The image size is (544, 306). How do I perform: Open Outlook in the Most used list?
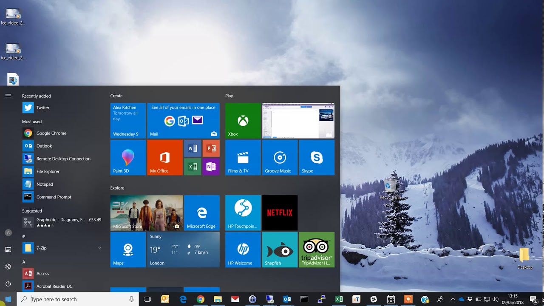pos(62,146)
